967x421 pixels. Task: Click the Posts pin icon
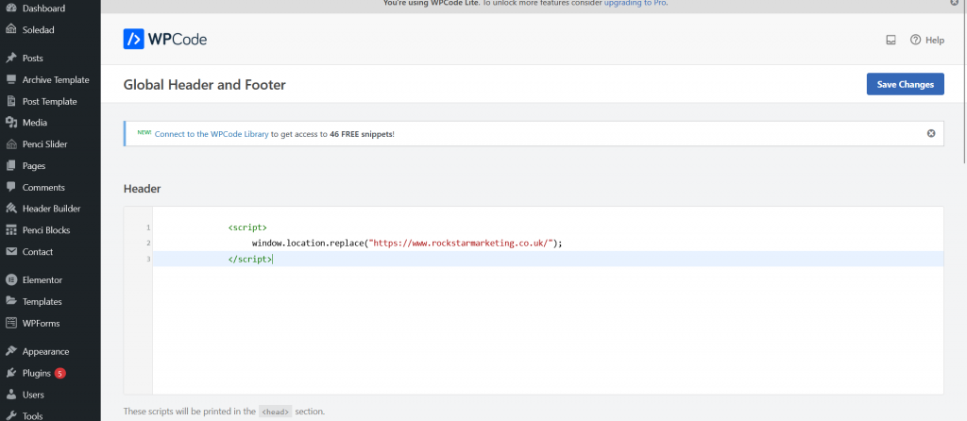(11, 59)
